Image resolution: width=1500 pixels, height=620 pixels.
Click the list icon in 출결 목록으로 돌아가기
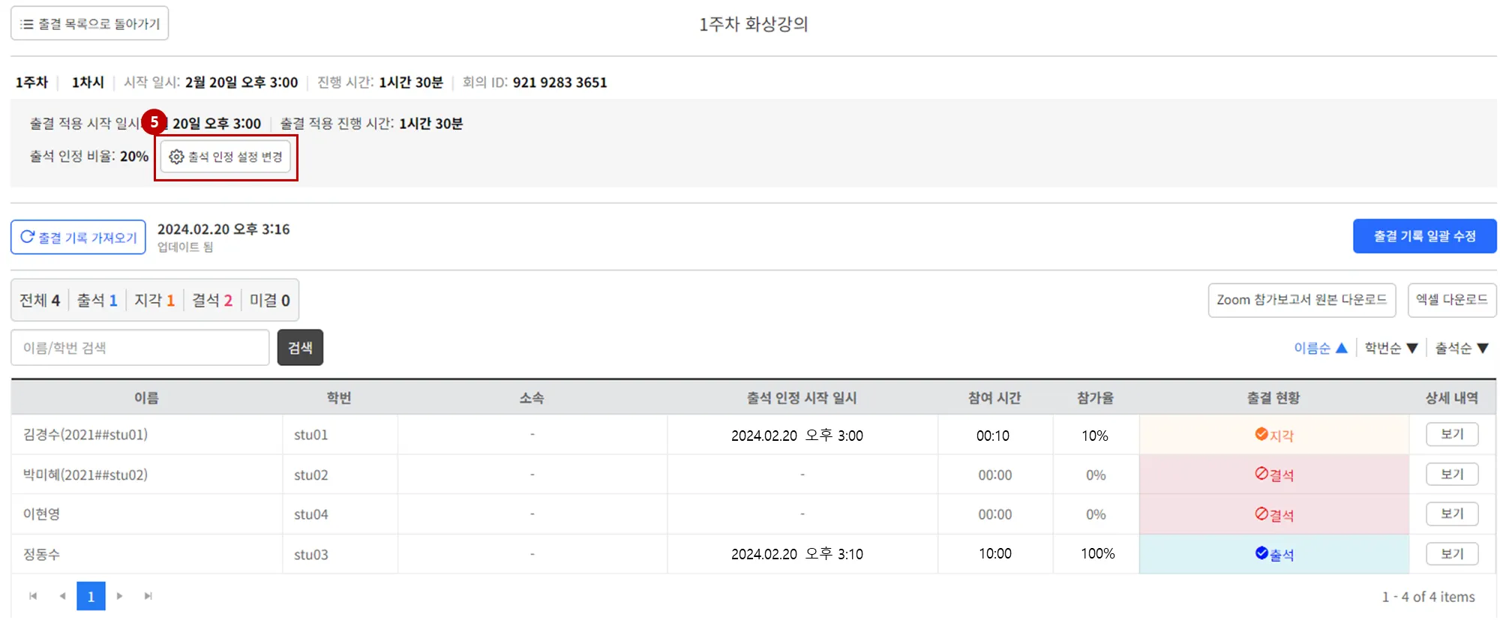click(27, 24)
